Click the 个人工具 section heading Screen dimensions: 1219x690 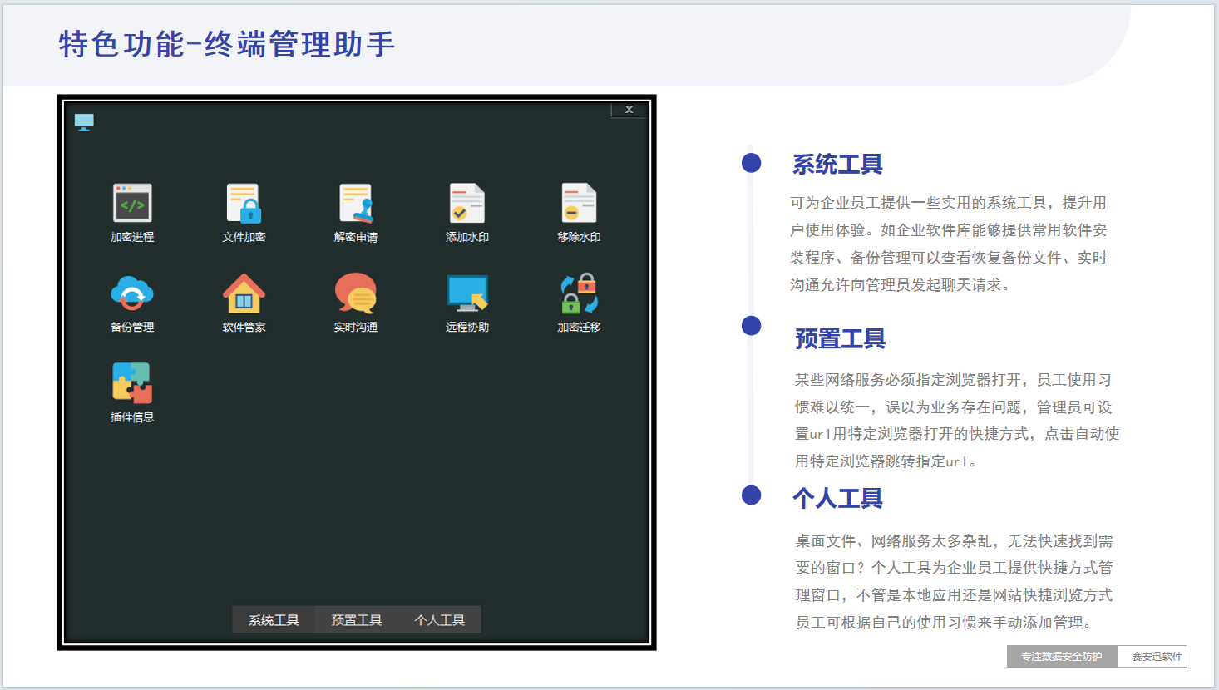(837, 499)
